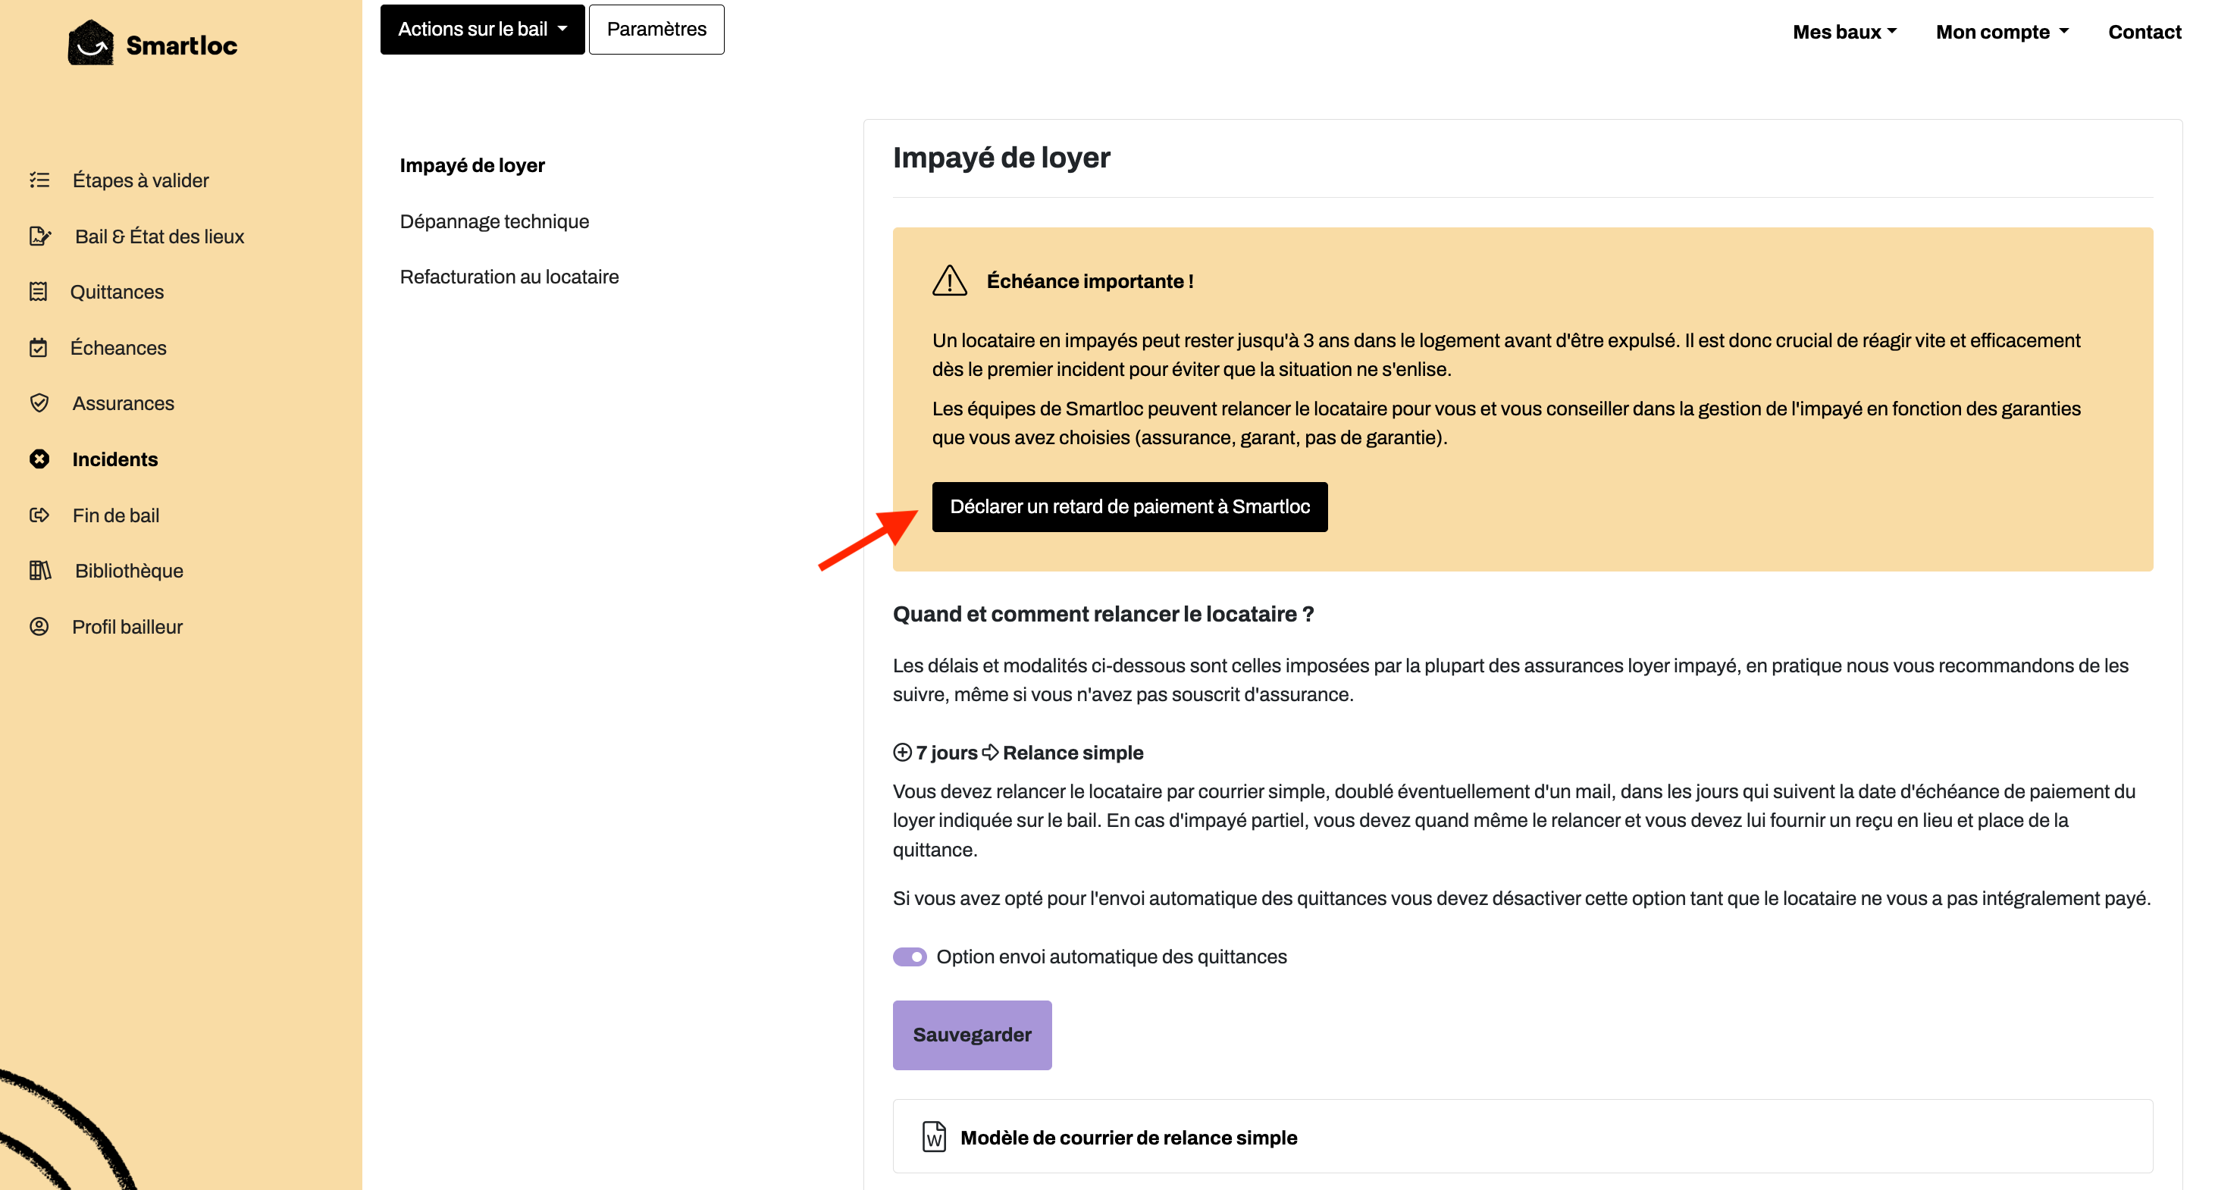
Task: Expand the Mon compte dropdown
Action: pos(2002,32)
